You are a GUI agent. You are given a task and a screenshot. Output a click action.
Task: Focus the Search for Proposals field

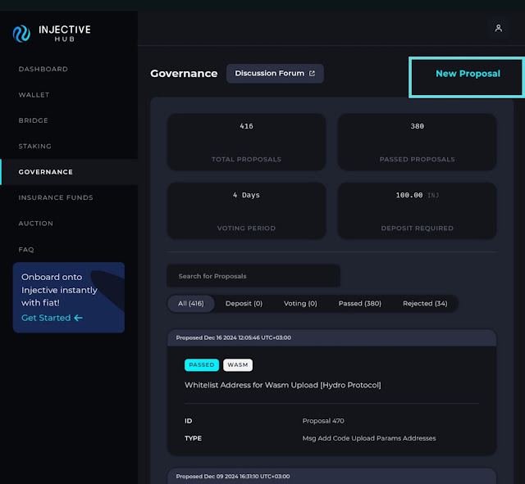point(253,276)
